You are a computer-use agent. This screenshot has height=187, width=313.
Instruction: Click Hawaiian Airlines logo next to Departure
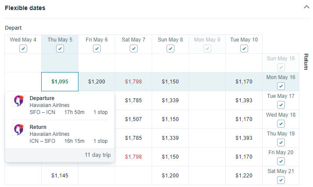point(18,100)
